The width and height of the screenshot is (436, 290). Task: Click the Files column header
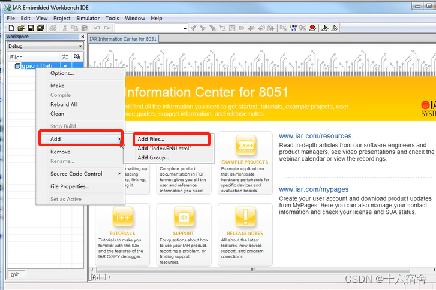[x=16, y=58]
